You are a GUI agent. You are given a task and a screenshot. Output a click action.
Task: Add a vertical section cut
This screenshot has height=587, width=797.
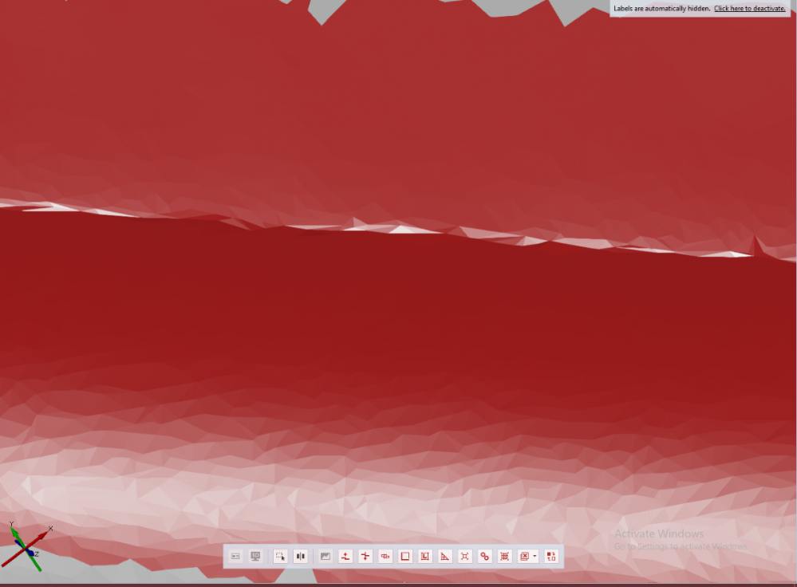365,557
